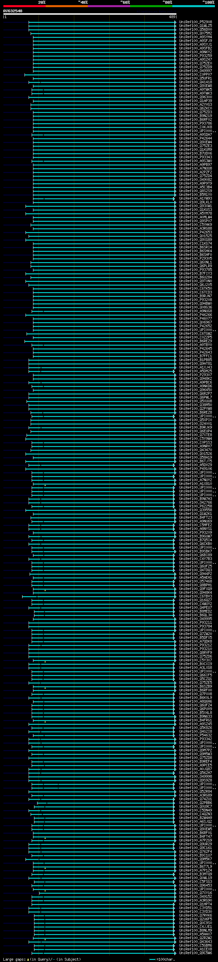This screenshot has height=962, width=218.
Task: Select hit UniRef100_P93784
Action: click(x=195, y=626)
